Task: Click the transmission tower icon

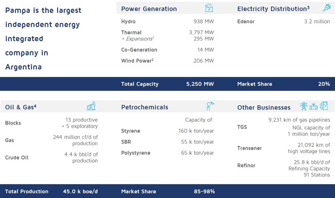Action: coord(303,106)
